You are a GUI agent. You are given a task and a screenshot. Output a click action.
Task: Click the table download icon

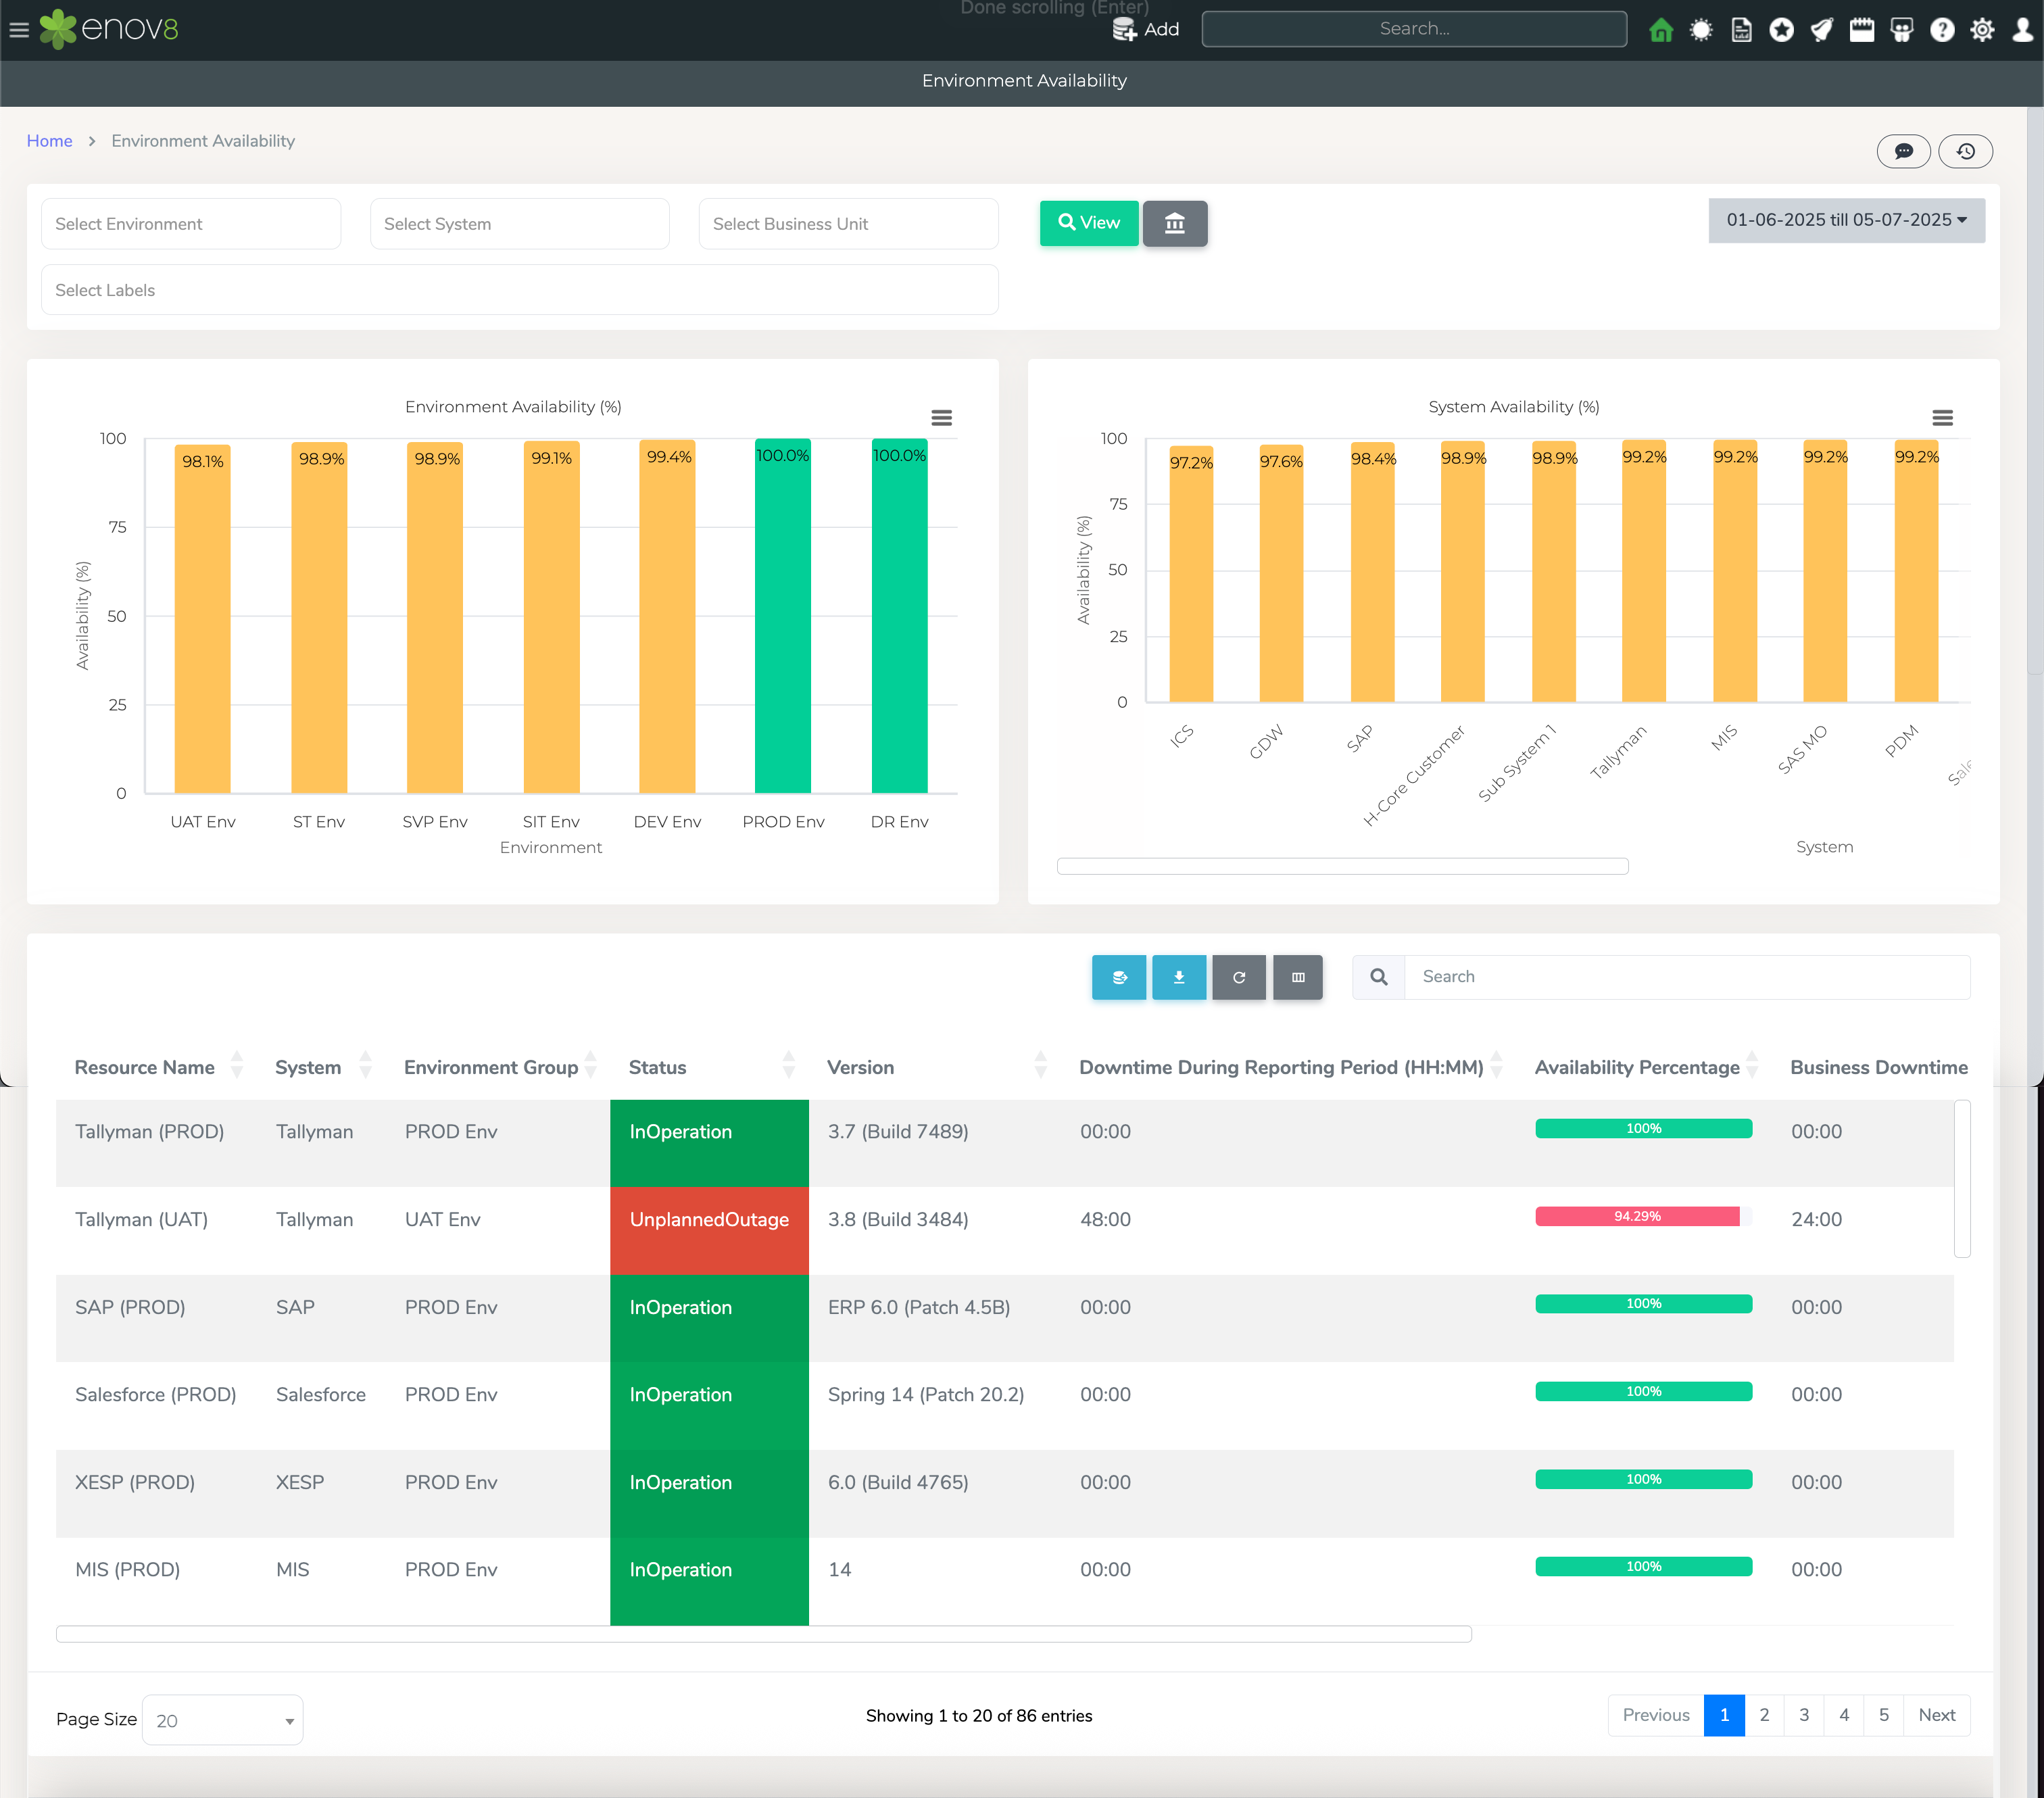(x=1179, y=977)
